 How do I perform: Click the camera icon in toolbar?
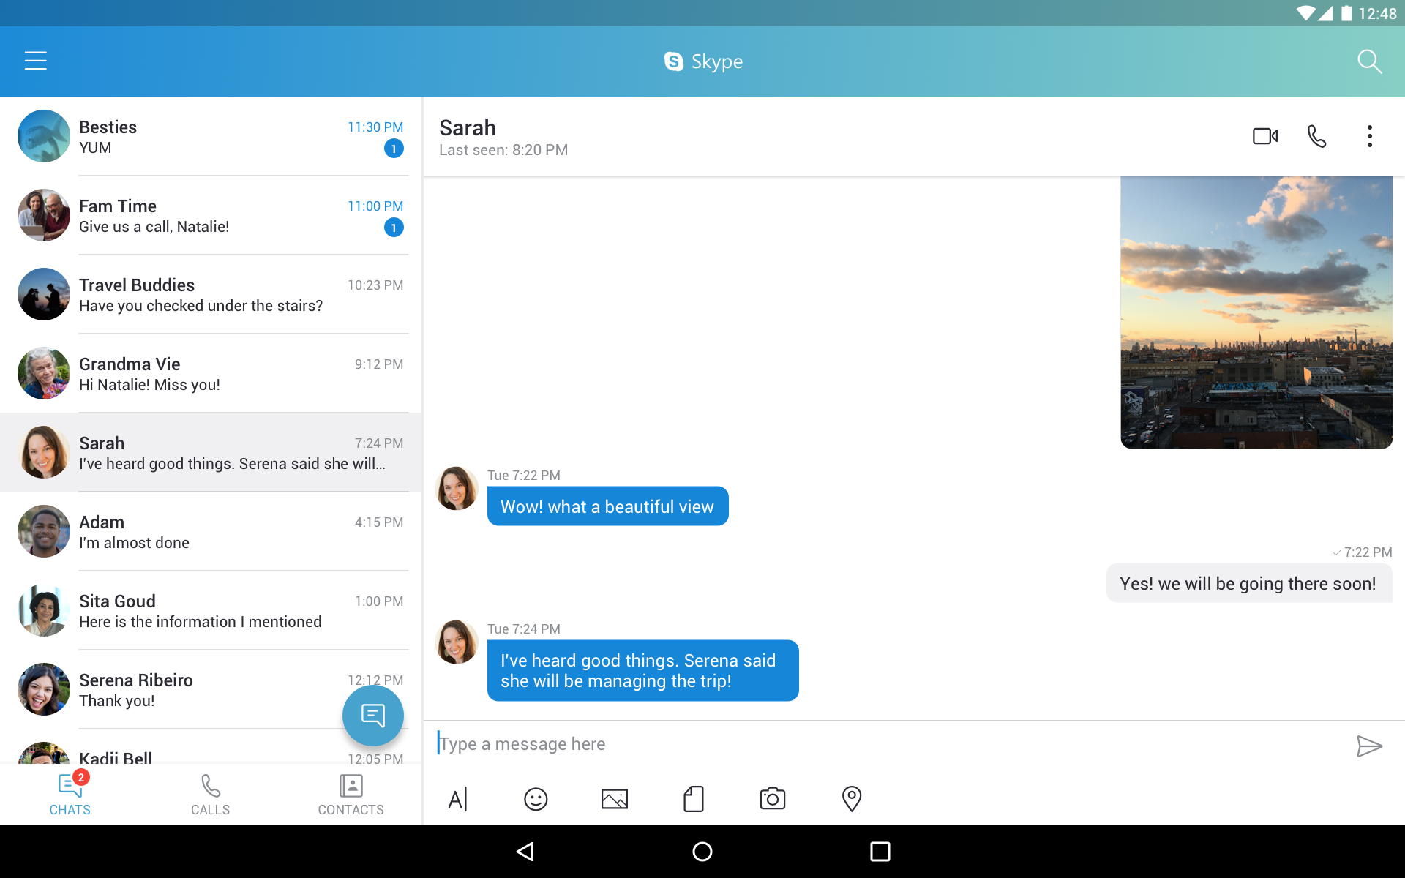[x=773, y=799]
